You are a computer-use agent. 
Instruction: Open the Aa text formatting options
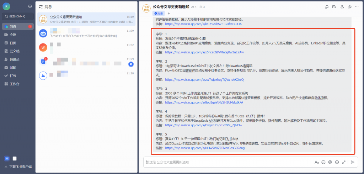point(317,162)
